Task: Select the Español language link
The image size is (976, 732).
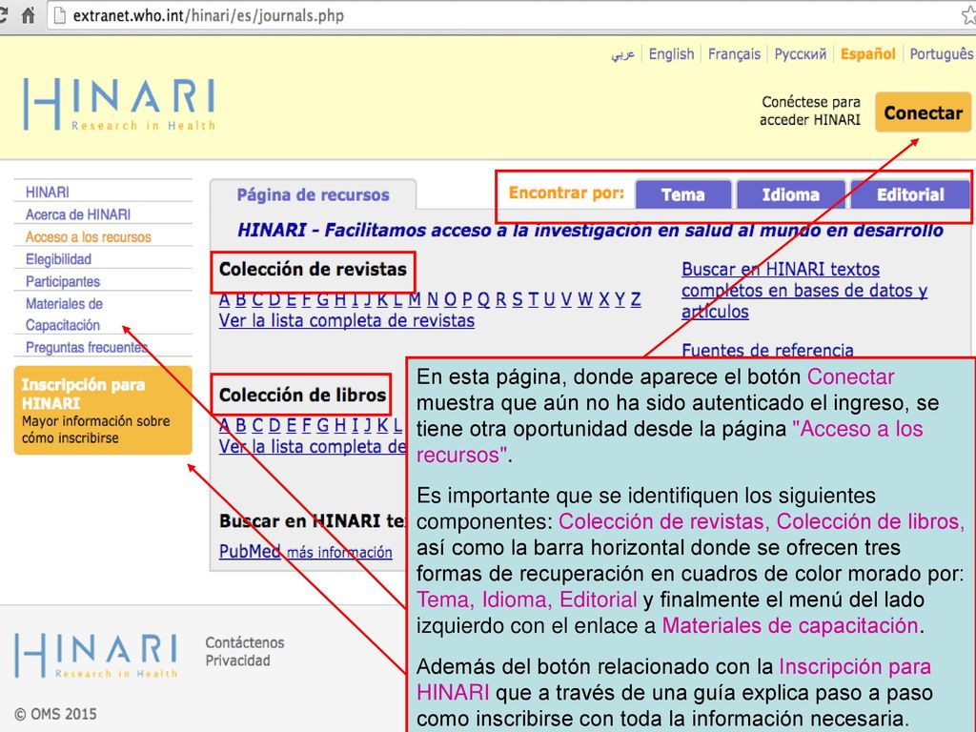Action: pyautogui.click(x=867, y=54)
